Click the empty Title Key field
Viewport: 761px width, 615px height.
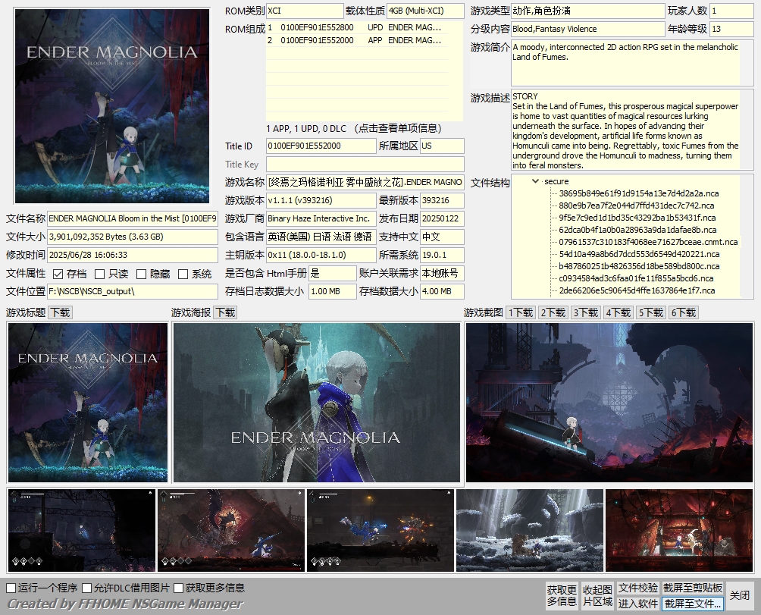point(365,164)
